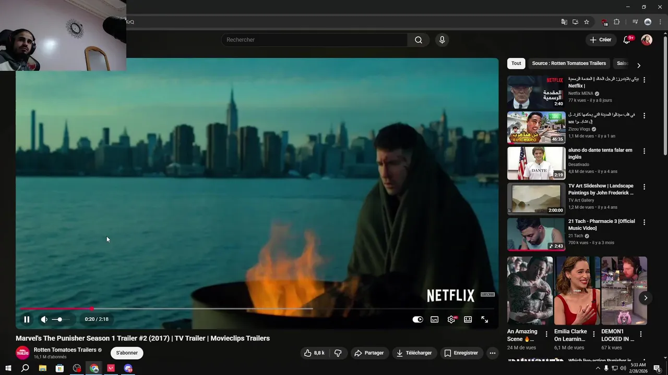The height and width of the screenshot is (375, 668).
Task: Pause the video with the pause button
Action: 27,319
